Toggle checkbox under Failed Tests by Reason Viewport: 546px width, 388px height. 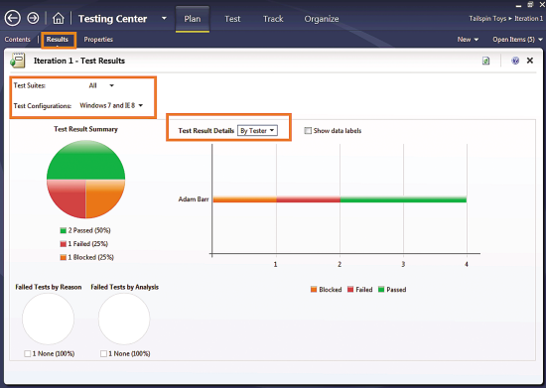pos(27,353)
